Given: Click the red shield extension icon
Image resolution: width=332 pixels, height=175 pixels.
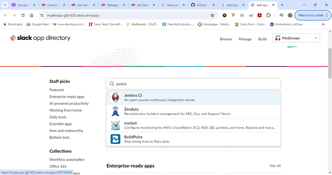Looking at the screenshot, I should pyautogui.click(x=233, y=15).
